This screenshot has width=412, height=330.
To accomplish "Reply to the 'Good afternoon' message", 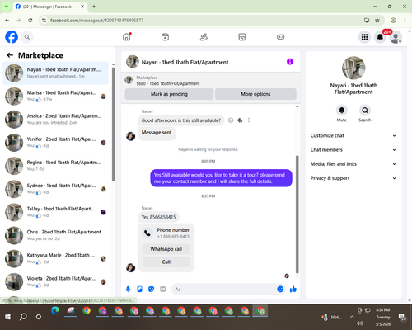I will pos(240,120).
